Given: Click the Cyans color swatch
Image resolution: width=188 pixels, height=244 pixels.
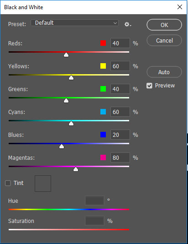Looking at the screenshot, I should click(103, 112).
